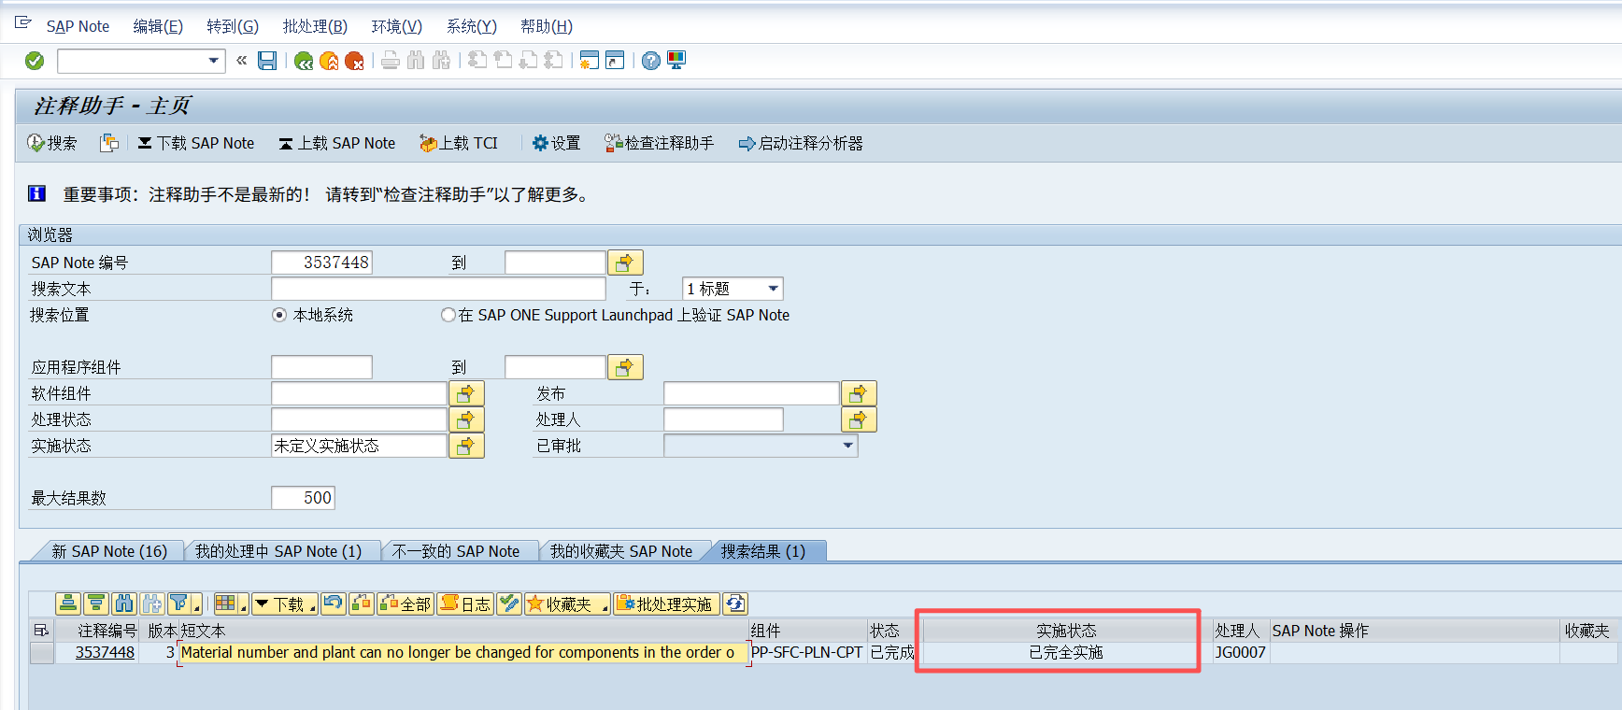Select the SAP ONE Support Launchpad radio button
The width and height of the screenshot is (1622, 710).
448,315
